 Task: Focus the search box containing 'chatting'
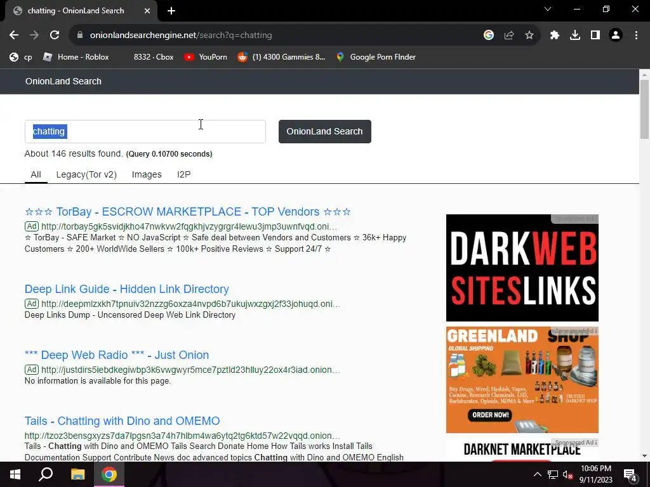pos(145,132)
